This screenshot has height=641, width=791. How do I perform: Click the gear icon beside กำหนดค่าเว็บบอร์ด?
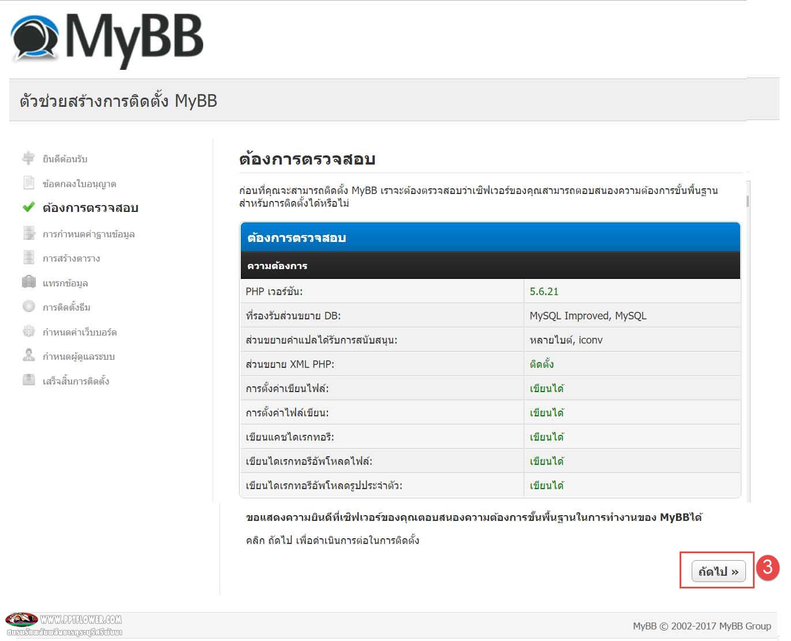click(x=29, y=331)
